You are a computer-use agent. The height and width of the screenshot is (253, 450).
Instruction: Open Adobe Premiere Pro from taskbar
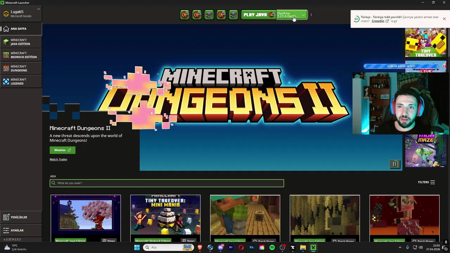231,247
